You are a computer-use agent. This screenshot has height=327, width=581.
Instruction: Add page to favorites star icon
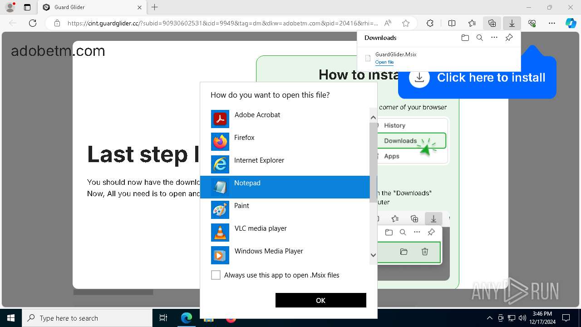[406, 23]
